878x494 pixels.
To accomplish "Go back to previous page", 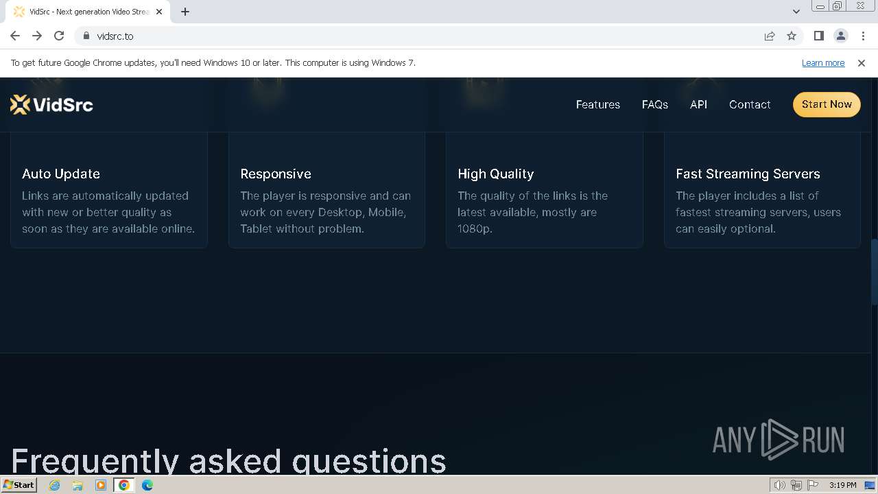I will point(15,36).
